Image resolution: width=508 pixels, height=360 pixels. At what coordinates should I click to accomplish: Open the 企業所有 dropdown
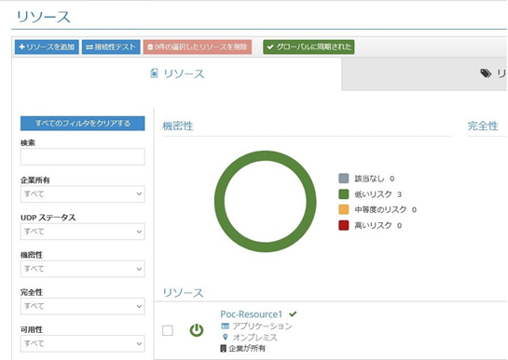83,194
